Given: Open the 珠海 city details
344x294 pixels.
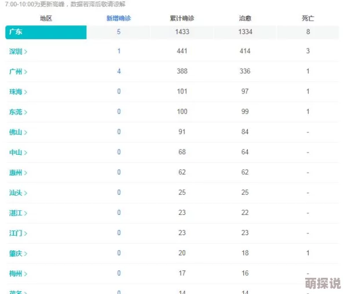Looking at the screenshot, I should pos(18,92).
